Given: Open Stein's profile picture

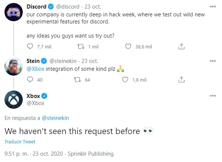Looking at the screenshot, I should tap(13, 67).
